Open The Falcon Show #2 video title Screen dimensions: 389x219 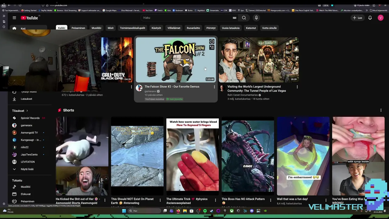[x=172, y=87]
